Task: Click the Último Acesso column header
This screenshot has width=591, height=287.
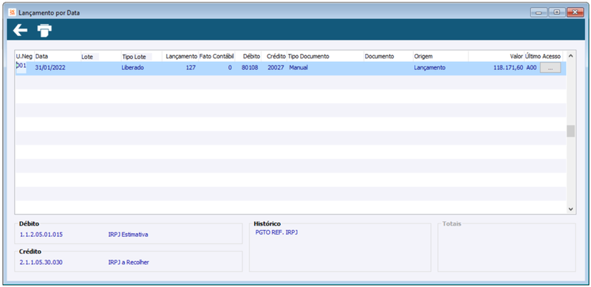Action: (543, 56)
